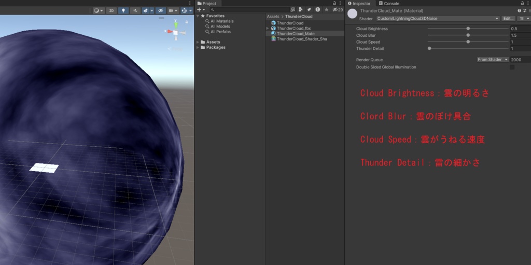The image size is (531, 265).
Task: Select the ThunderCloud prefab asset
Action: click(290, 23)
